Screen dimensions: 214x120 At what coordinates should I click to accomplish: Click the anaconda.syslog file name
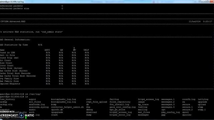coord(39,107)
